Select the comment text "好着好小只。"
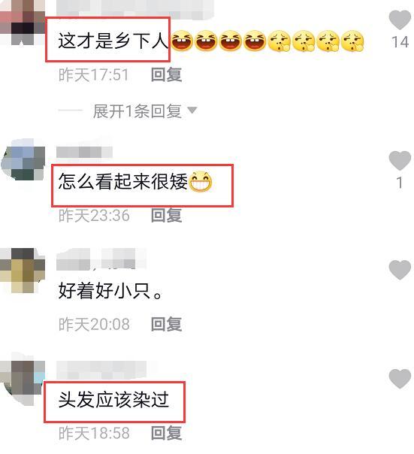The width and height of the screenshot is (414, 454). tap(110, 291)
